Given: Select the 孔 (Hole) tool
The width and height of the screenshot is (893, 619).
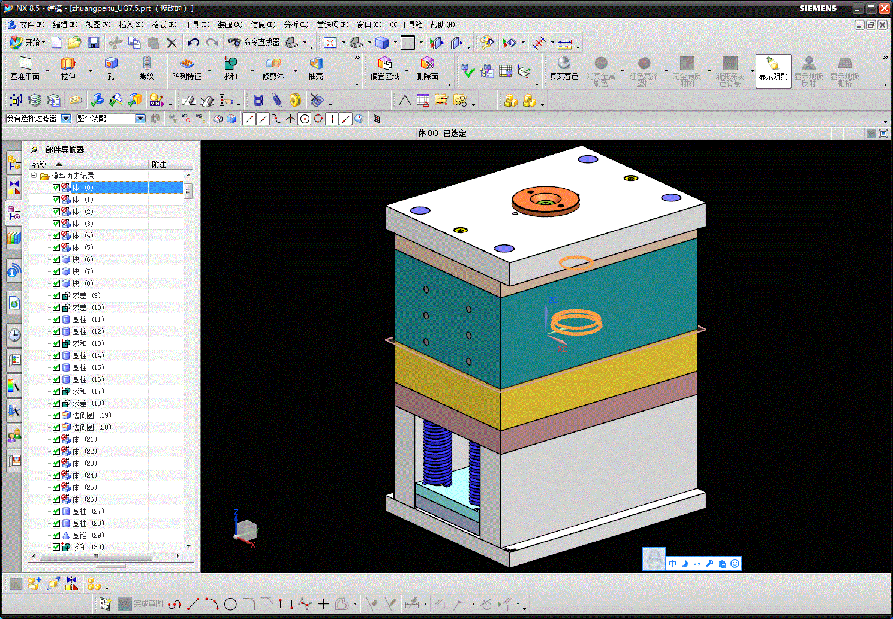Looking at the screenshot, I should click(x=111, y=68).
